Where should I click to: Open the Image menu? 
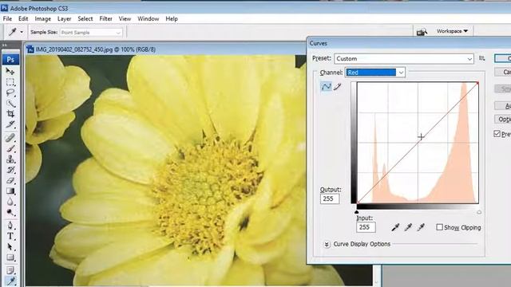42,19
